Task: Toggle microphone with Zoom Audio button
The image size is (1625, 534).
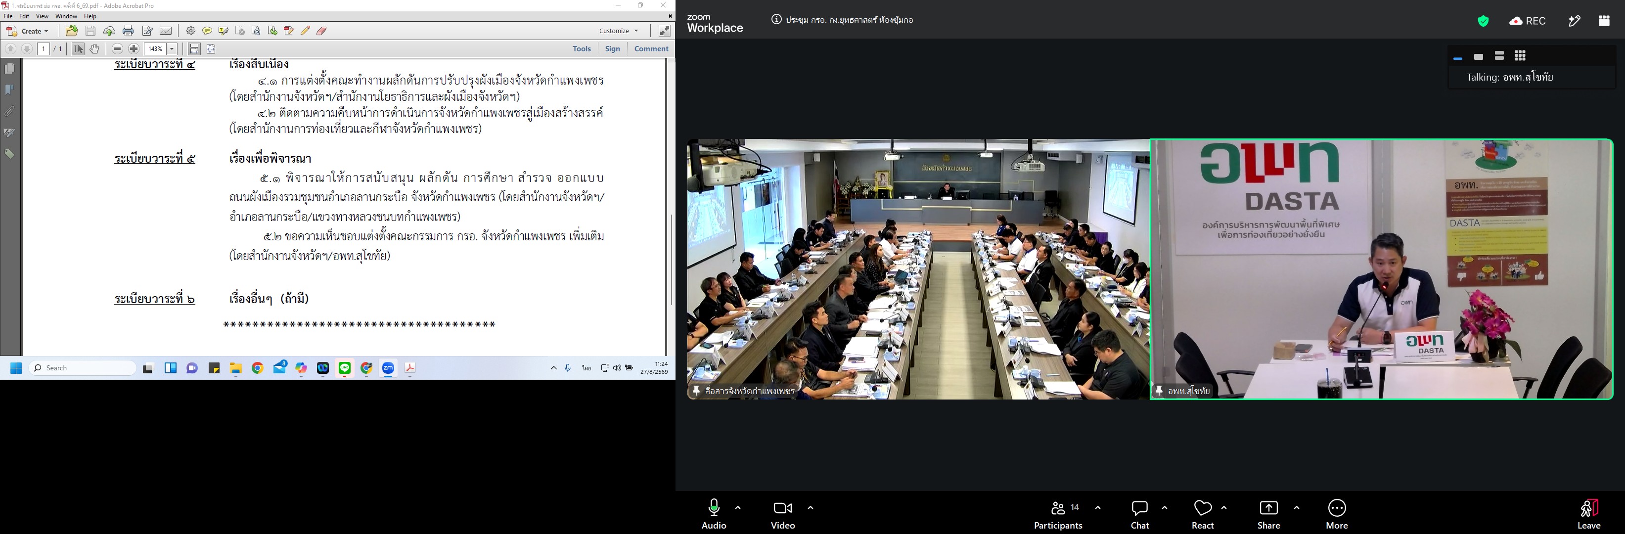Action: 714,514
